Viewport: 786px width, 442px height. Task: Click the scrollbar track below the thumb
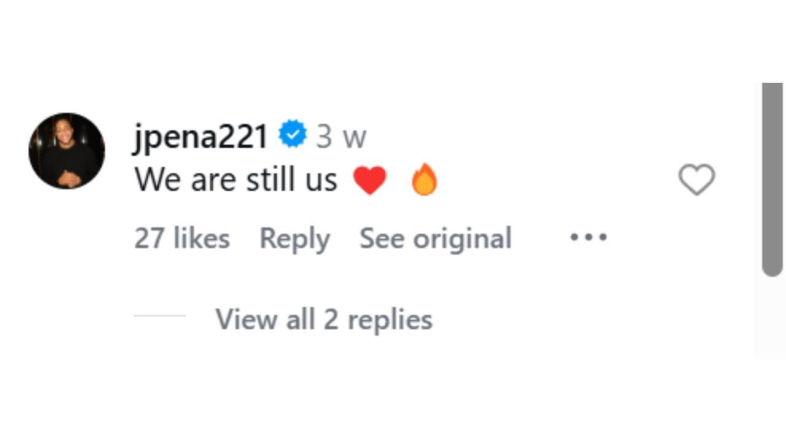772,319
